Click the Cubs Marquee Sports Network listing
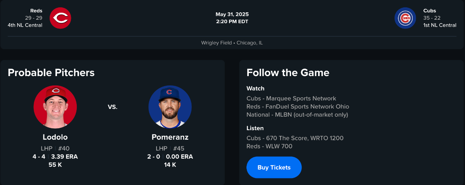The image size is (465, 185). 291,98
